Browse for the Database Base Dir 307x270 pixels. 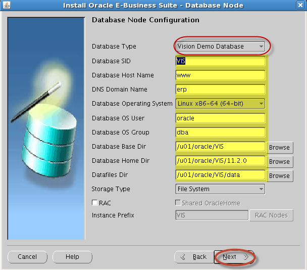pos(279,147)
